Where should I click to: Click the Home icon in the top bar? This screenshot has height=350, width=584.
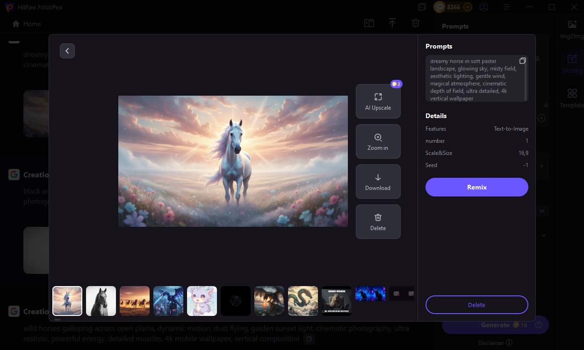[16, 23]
